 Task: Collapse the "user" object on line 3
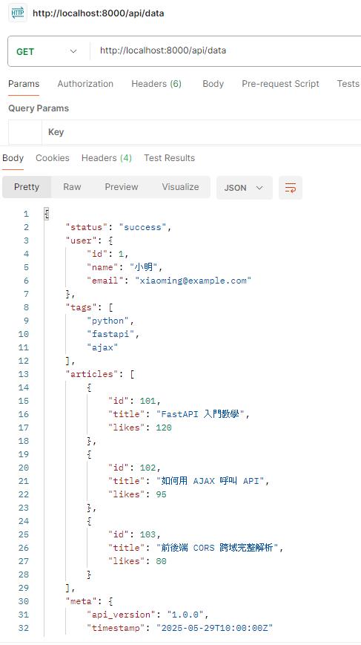[x=111, y=240]
